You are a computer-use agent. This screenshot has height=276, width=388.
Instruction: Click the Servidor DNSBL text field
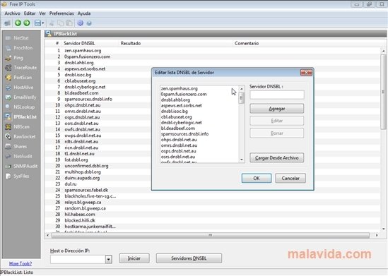tap(277, 95)
